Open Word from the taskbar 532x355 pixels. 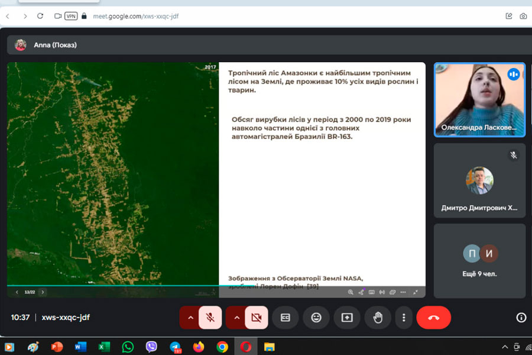[x=80, y=347]
